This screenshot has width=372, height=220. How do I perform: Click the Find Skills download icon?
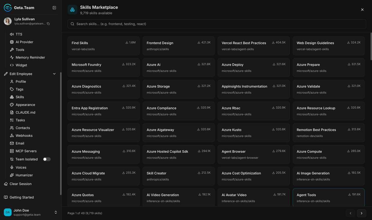127,42
